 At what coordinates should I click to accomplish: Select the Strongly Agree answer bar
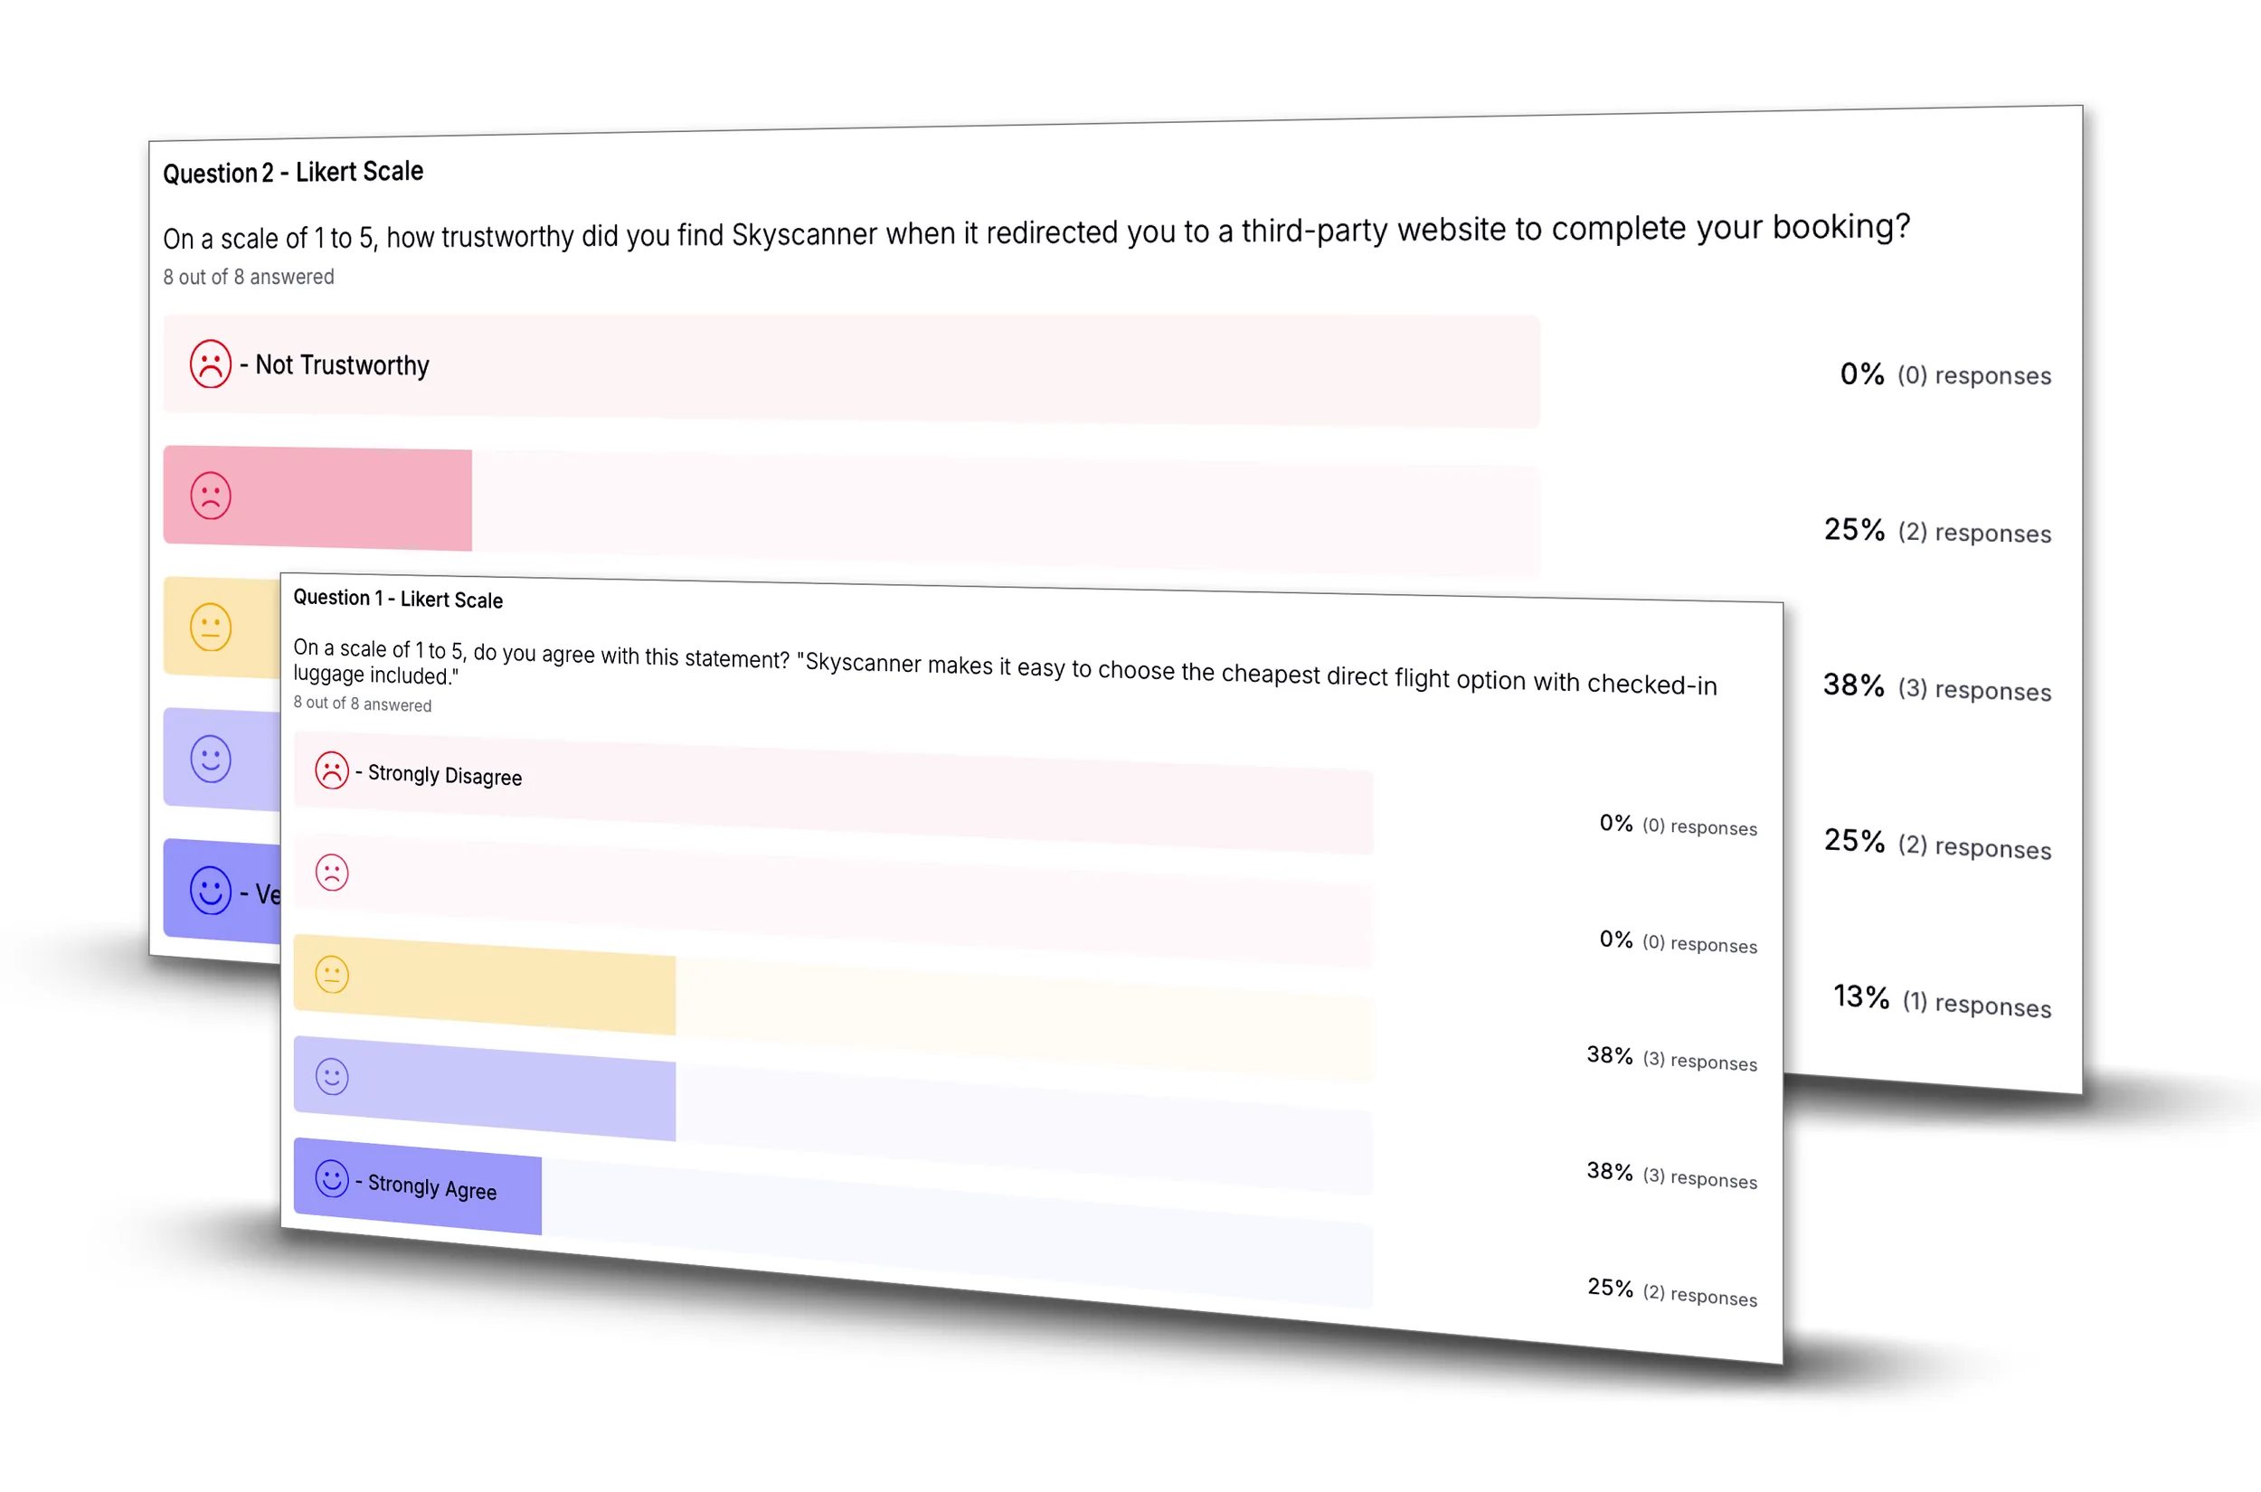point(833,1222)
